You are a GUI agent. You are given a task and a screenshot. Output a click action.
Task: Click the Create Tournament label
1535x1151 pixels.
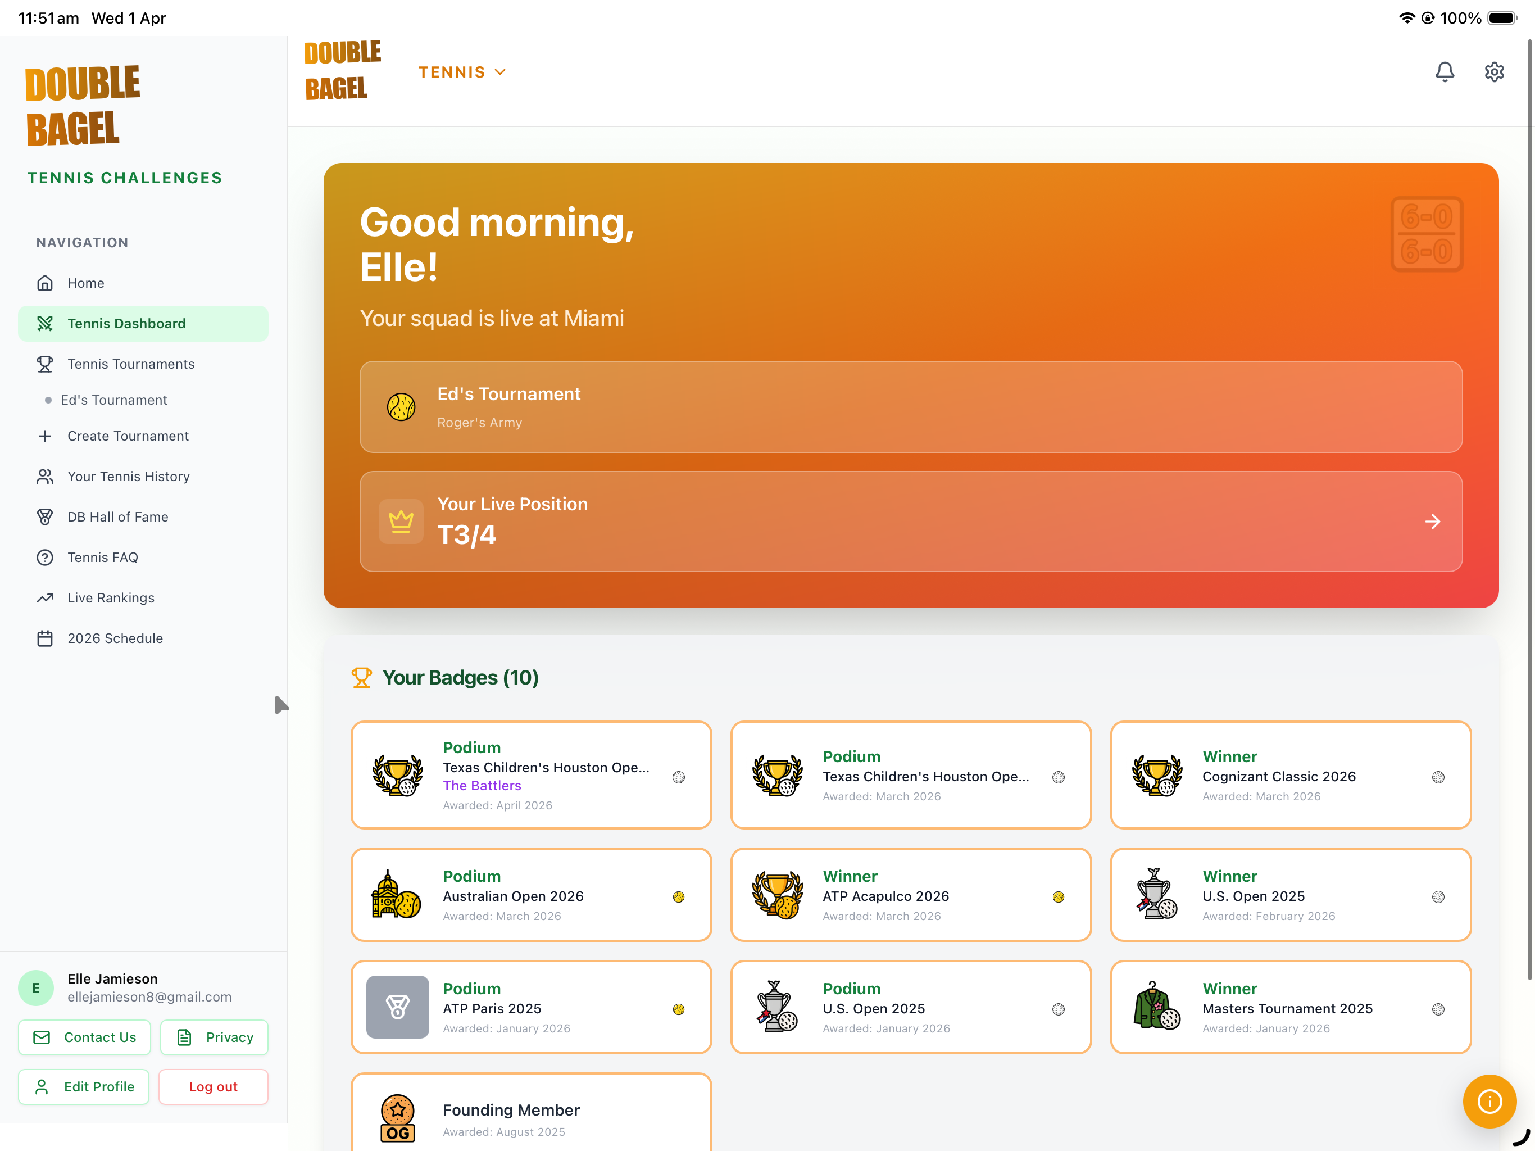point(128,436)
